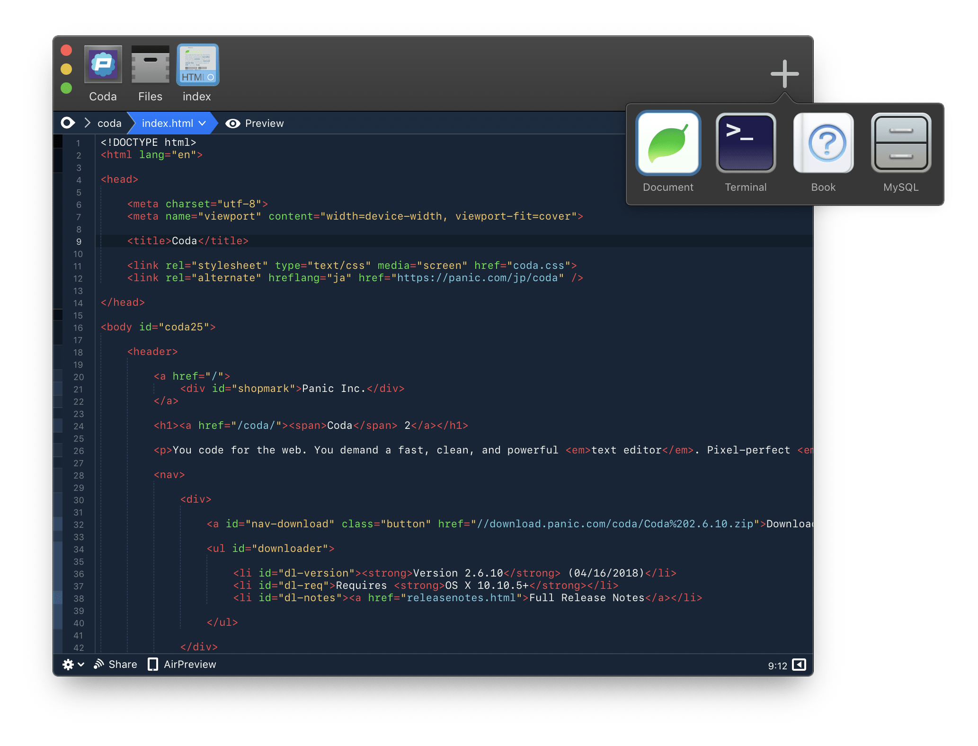The image size is (978, 746).
Task: Click the ul id="downloader" line
Action: click(x=270, y=549)
